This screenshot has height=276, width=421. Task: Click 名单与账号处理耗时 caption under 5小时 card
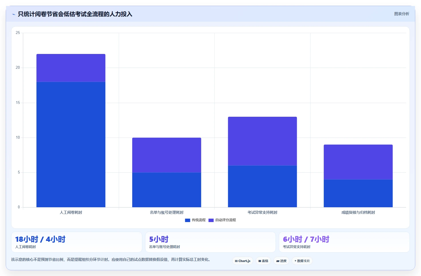tap(165, 247)
